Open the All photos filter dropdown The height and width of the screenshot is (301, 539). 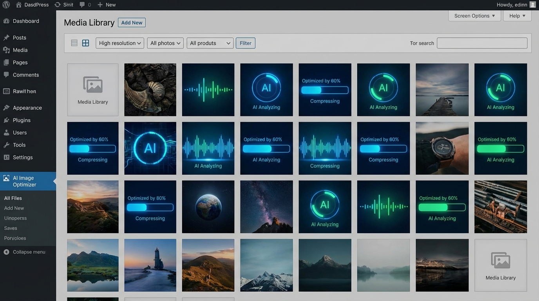(x=165, y=43)
